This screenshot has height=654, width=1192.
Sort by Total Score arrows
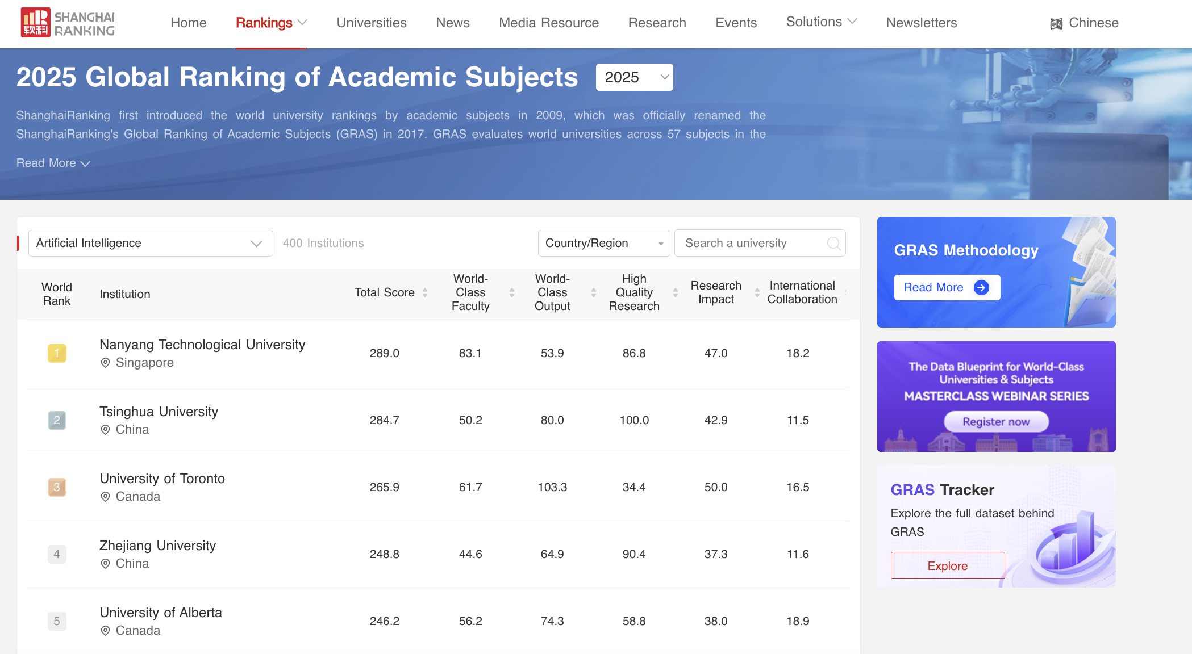425,293
